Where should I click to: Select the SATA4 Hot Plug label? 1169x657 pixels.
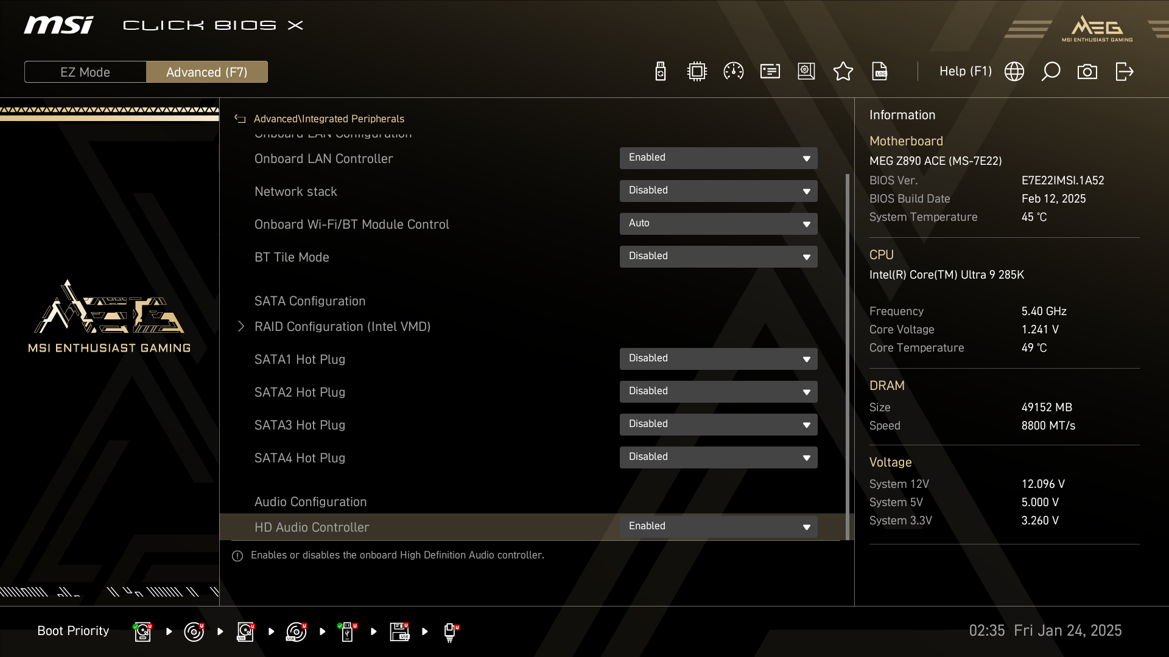click(x=300, y=458)
